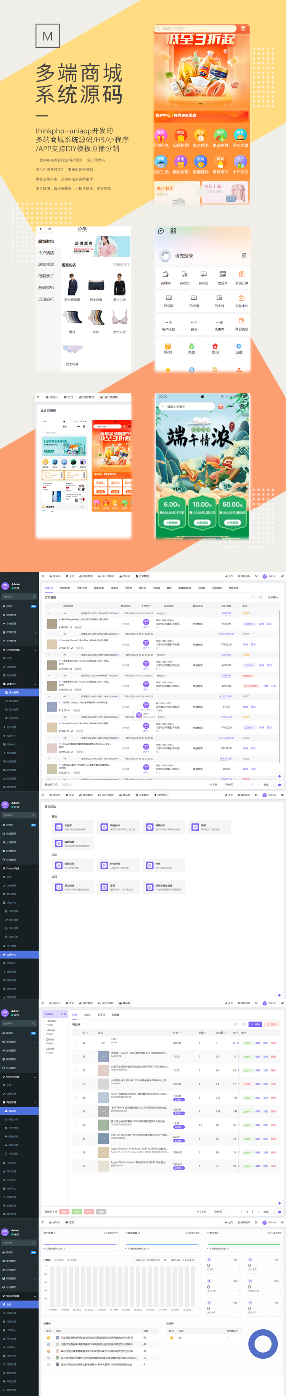This screenshot has height=1396, width=286.
Task: Tick the checkbox for product ID 32
Action: (x=76, y=1043)
